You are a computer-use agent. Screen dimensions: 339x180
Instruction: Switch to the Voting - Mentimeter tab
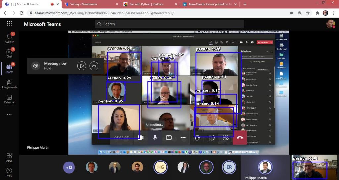click(89, 4)
